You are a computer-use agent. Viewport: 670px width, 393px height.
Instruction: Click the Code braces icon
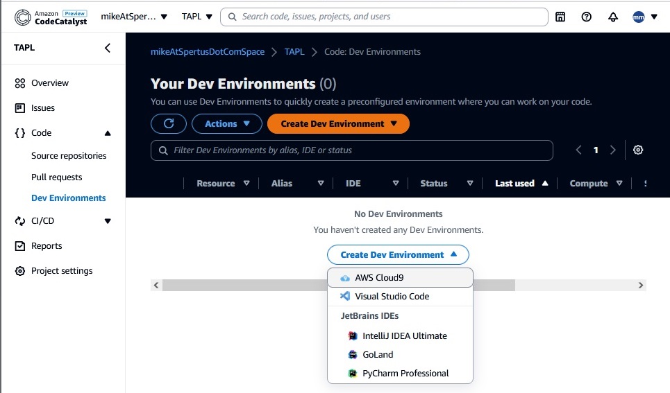tap(20, 133)
